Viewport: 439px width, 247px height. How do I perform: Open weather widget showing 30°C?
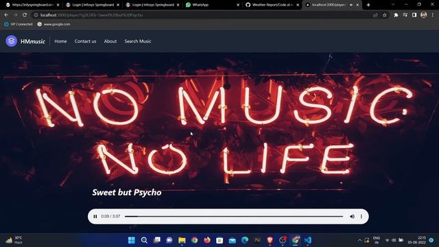coord(14,240)
